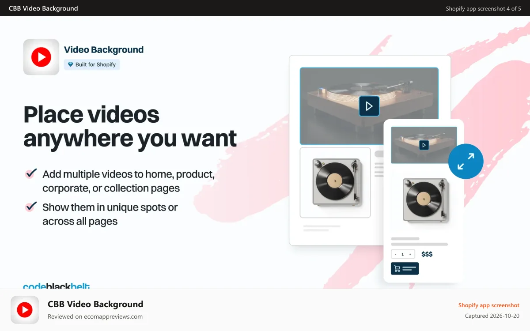Click the quantity value 1 field
The image size is (530, 331).
coord(403,254)
